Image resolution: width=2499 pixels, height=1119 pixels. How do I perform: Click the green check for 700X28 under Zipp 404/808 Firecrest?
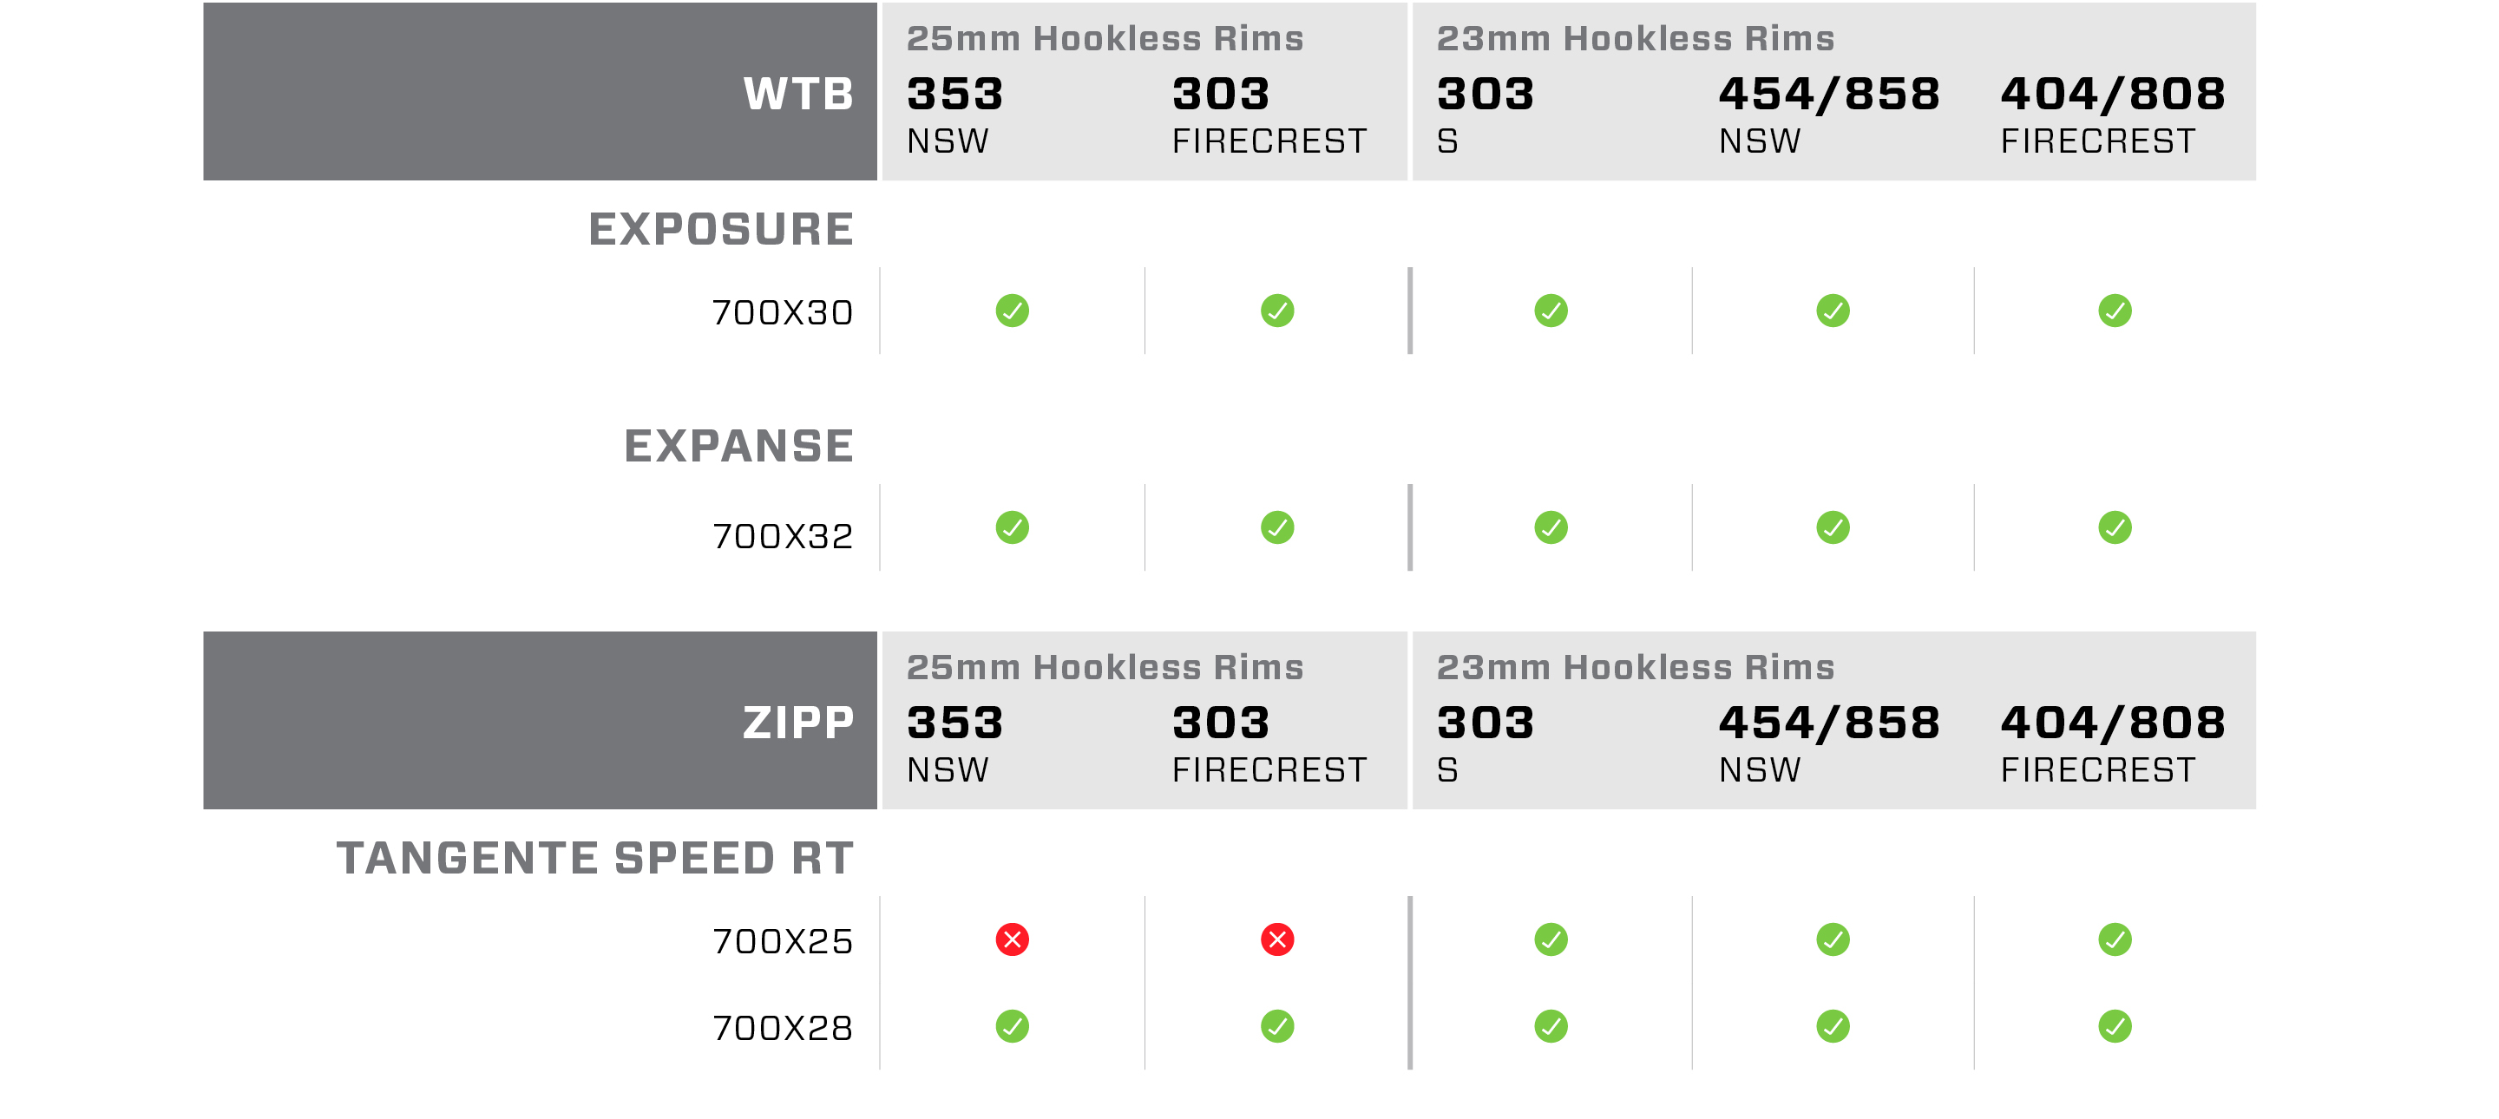[2114, 1026]
